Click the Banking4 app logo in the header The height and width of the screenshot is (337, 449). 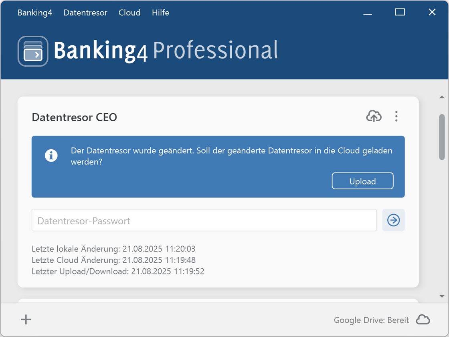[33, 51]
